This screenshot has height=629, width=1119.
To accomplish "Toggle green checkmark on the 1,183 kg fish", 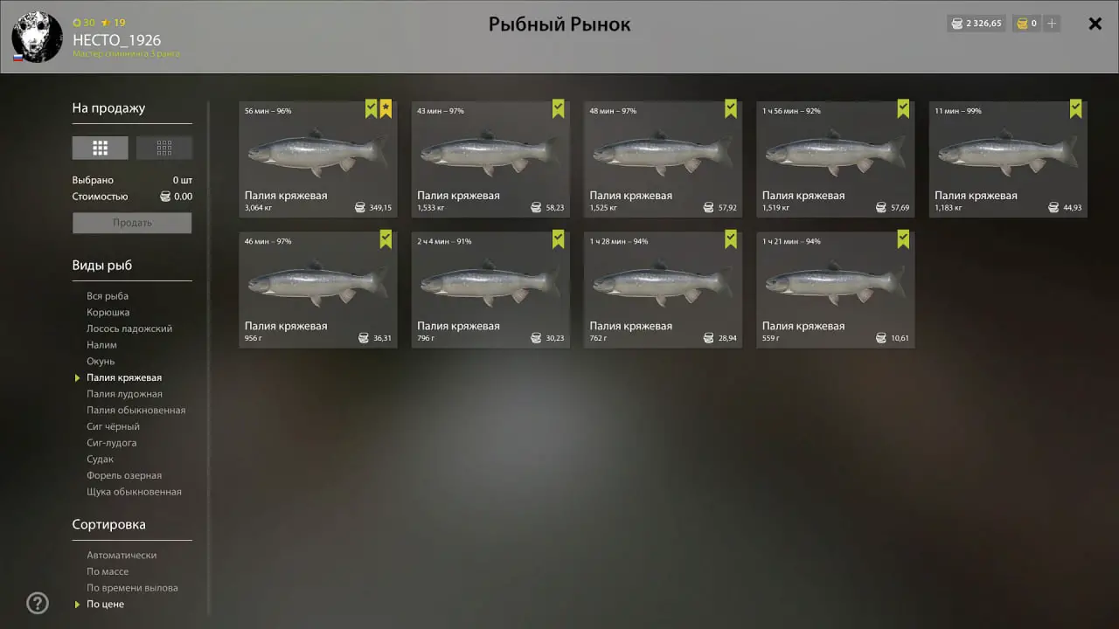I will point(1075,109).
